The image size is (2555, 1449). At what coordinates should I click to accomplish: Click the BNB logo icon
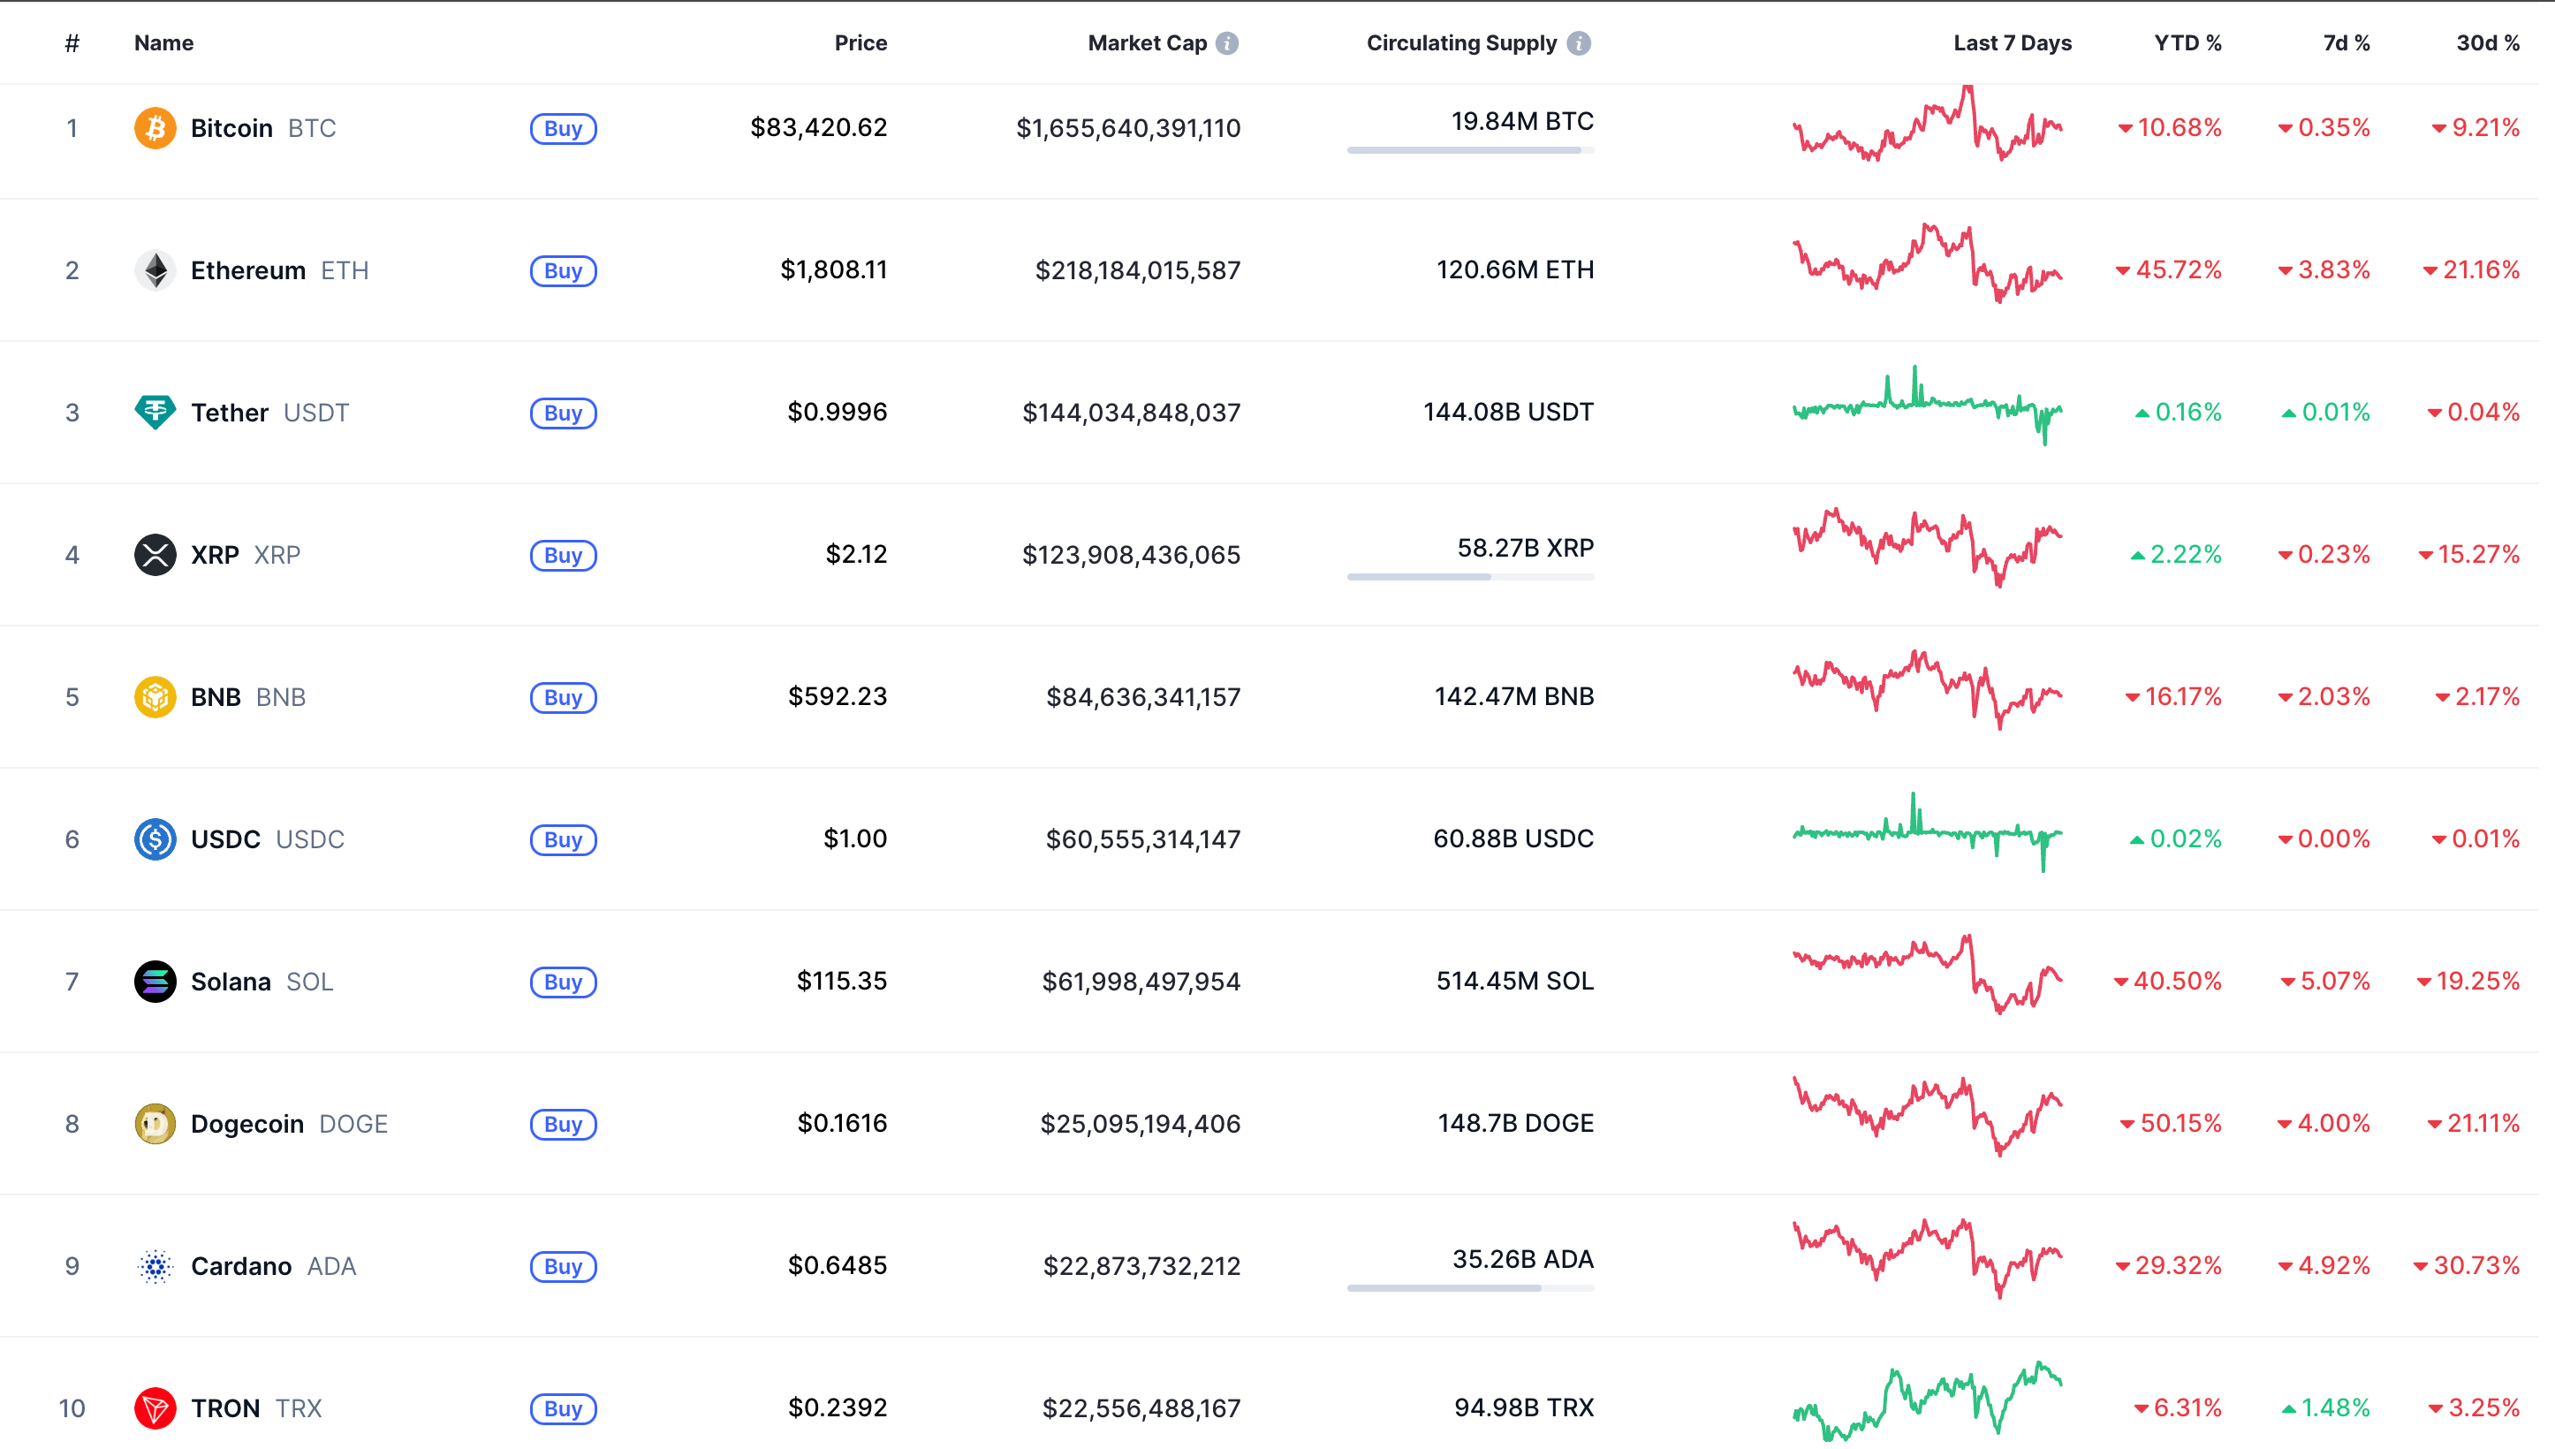point(155,698)
